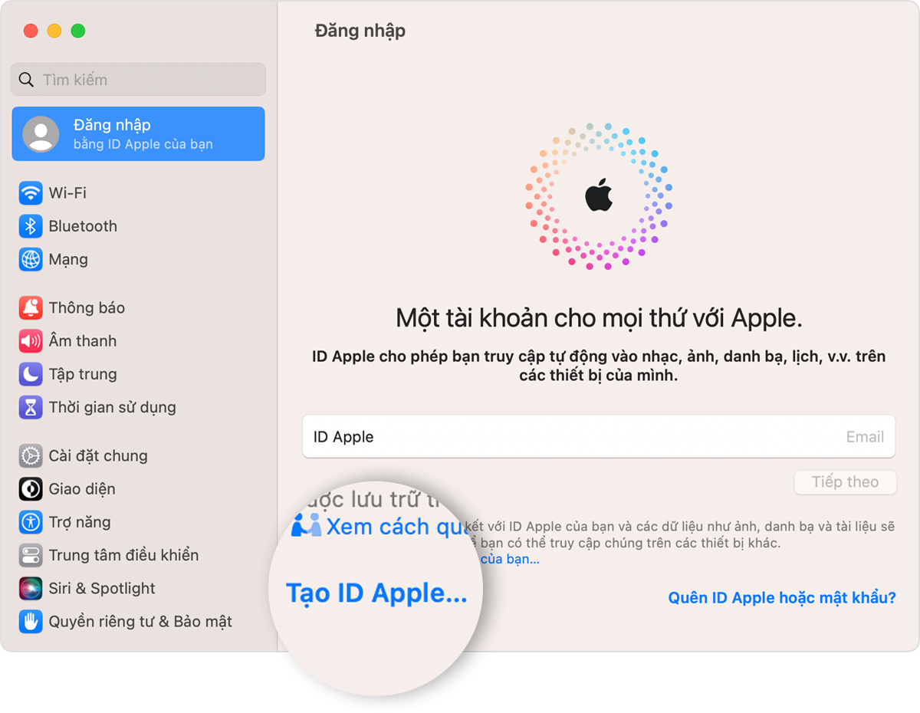Viewport: 920px width, 713px height.
Task: Choose the Bluetooth label in sidebar
Action: [83, 226]
